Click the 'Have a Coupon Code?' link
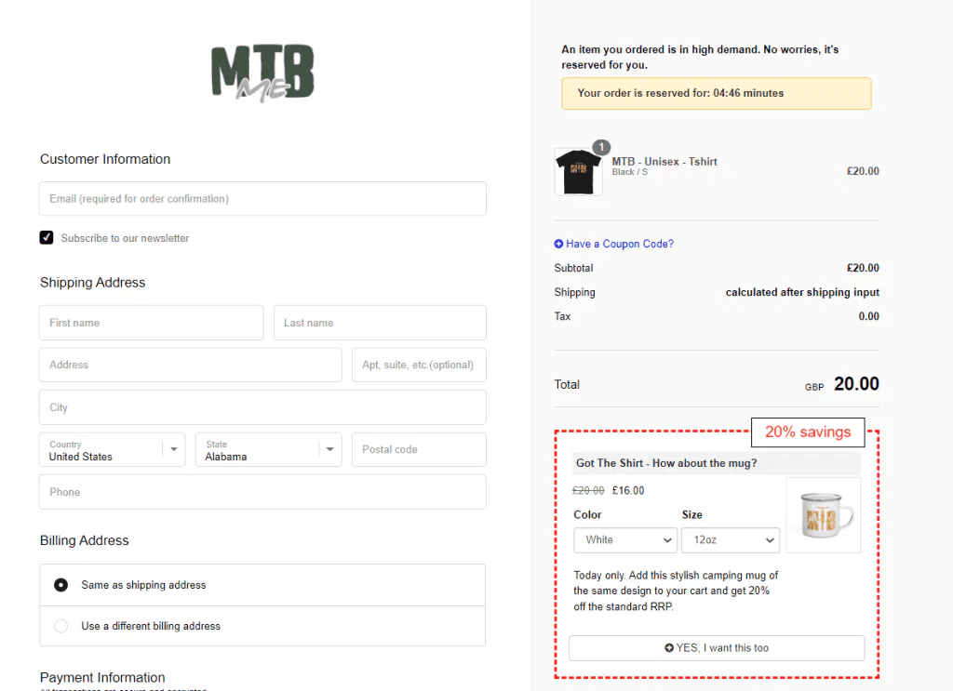 coord(620,244)
